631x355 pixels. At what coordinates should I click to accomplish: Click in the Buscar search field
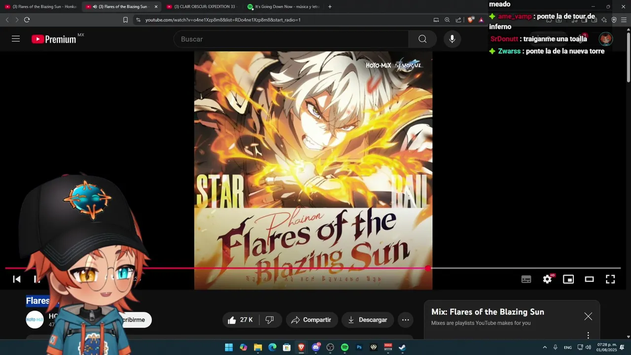291,39
